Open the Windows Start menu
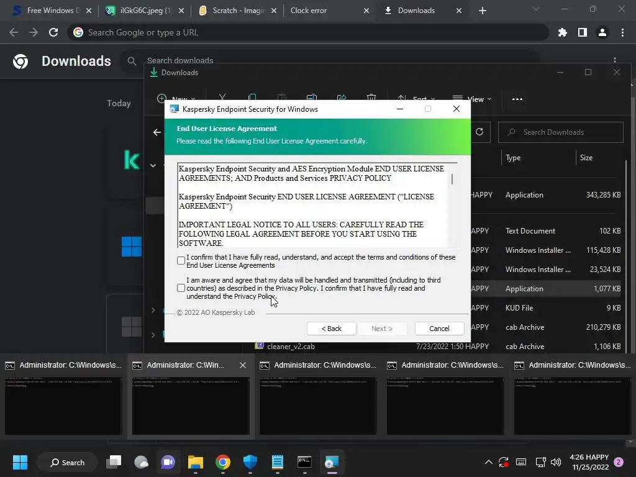This screenshot has height=477, width=636. click(x=20, y=462)
